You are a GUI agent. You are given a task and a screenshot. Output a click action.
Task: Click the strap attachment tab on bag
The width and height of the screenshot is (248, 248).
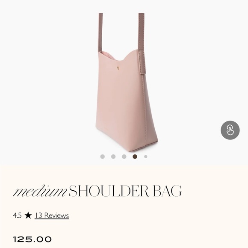coord(142,62)
